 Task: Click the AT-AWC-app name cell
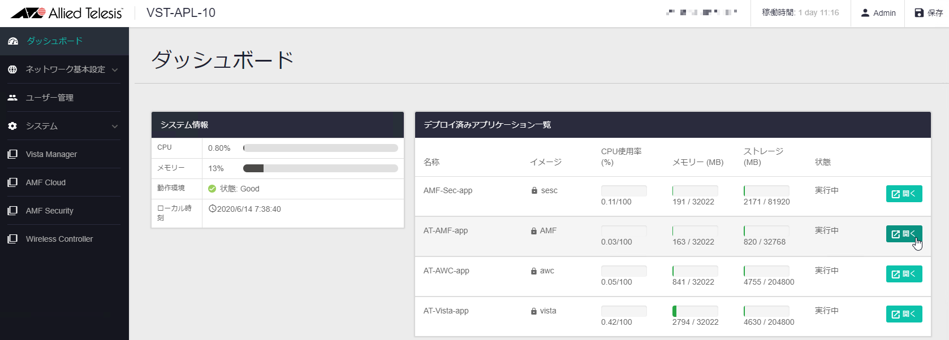click(x=446, y=271)
